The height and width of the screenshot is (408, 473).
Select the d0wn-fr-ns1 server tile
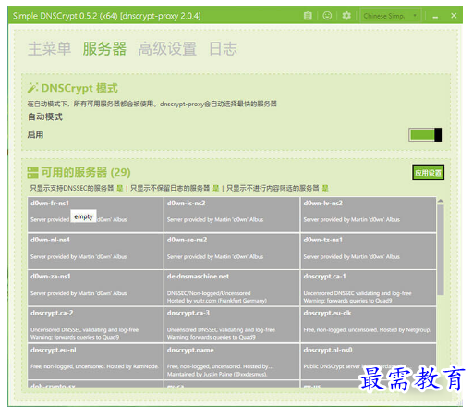(x=95, y=215)
